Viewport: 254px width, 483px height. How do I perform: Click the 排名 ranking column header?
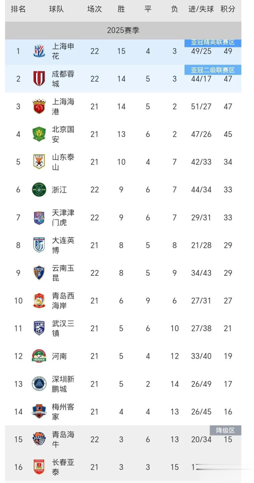pos(18,9)
